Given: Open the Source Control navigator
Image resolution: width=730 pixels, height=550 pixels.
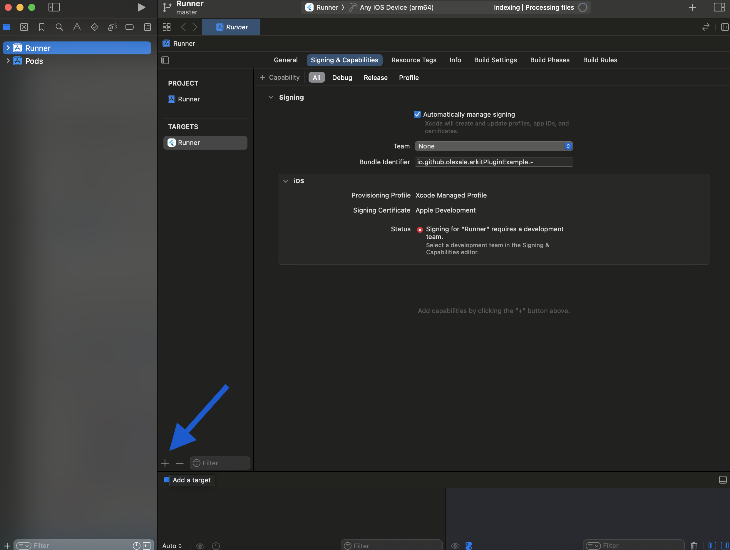Looking at the screenshot, I should [x=24, y=27].
